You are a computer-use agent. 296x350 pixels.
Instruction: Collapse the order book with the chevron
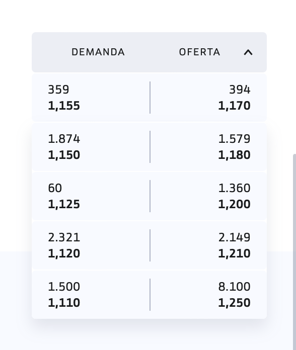(x=248, y=52)
